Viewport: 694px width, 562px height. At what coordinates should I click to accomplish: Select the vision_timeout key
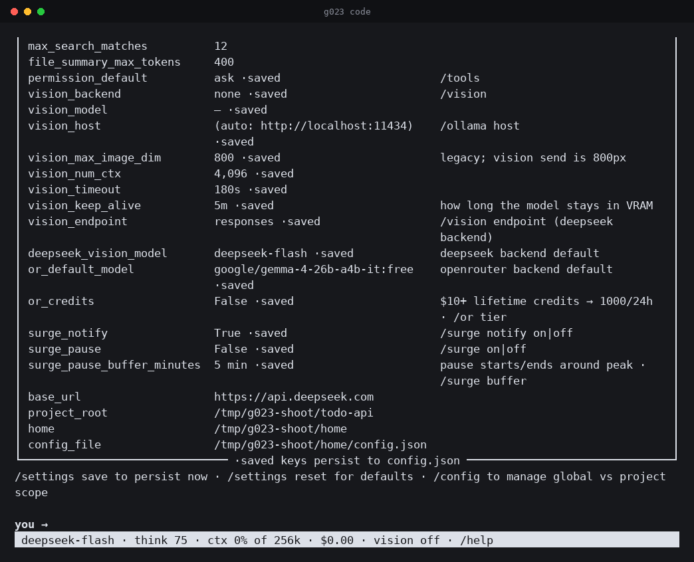(74, 189)
